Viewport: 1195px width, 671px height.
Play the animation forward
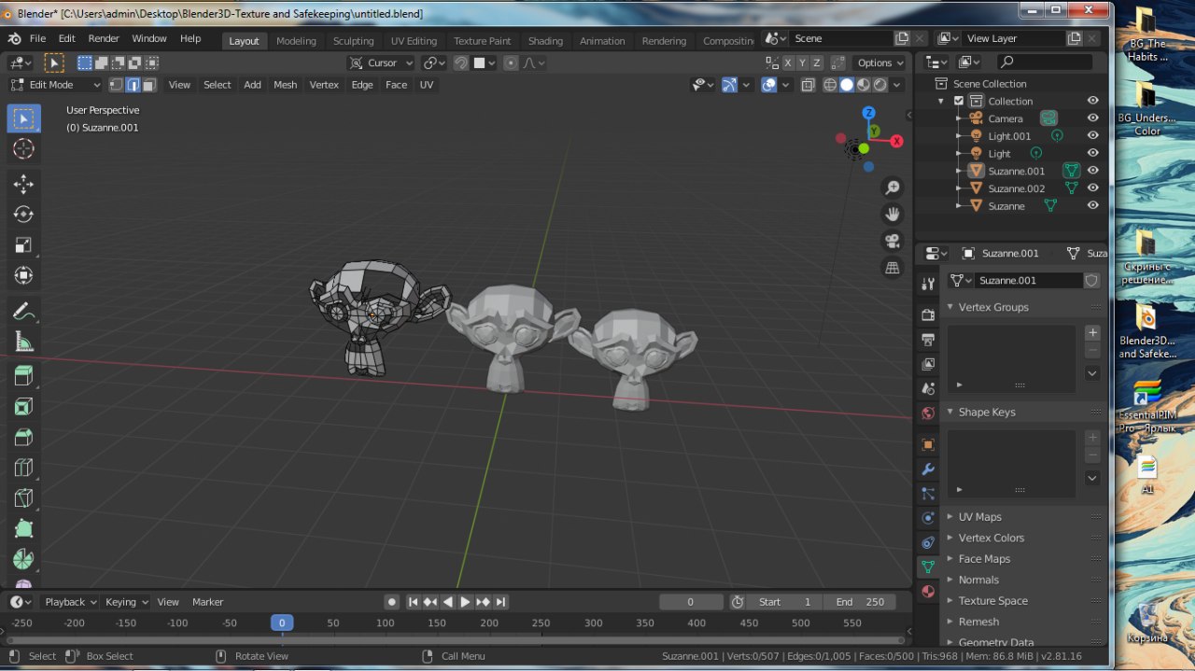465,602
